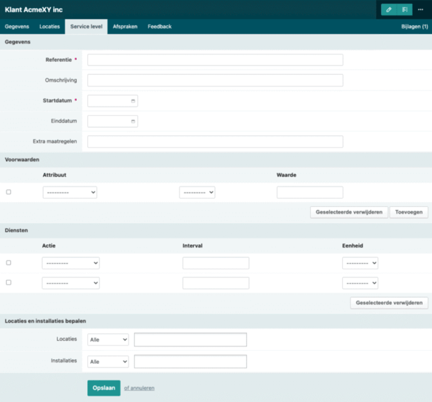Expand the first Eenheid dropdown
Screen dimensions: 432x402
tap(360, 263)
